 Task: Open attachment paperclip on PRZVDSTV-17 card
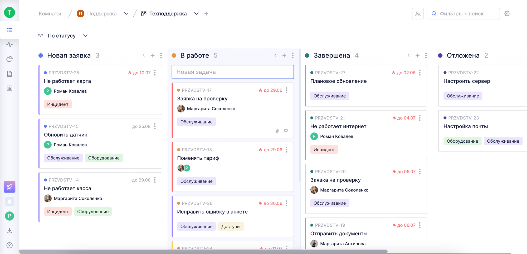277,131
